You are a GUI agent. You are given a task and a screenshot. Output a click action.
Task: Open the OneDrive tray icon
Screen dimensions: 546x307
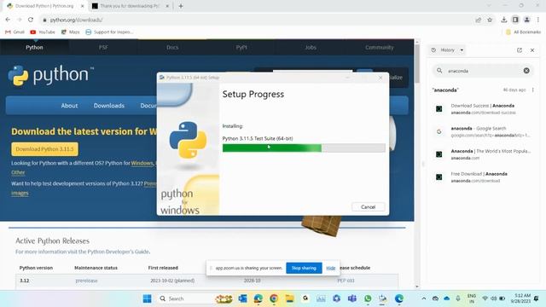[447, 298]
